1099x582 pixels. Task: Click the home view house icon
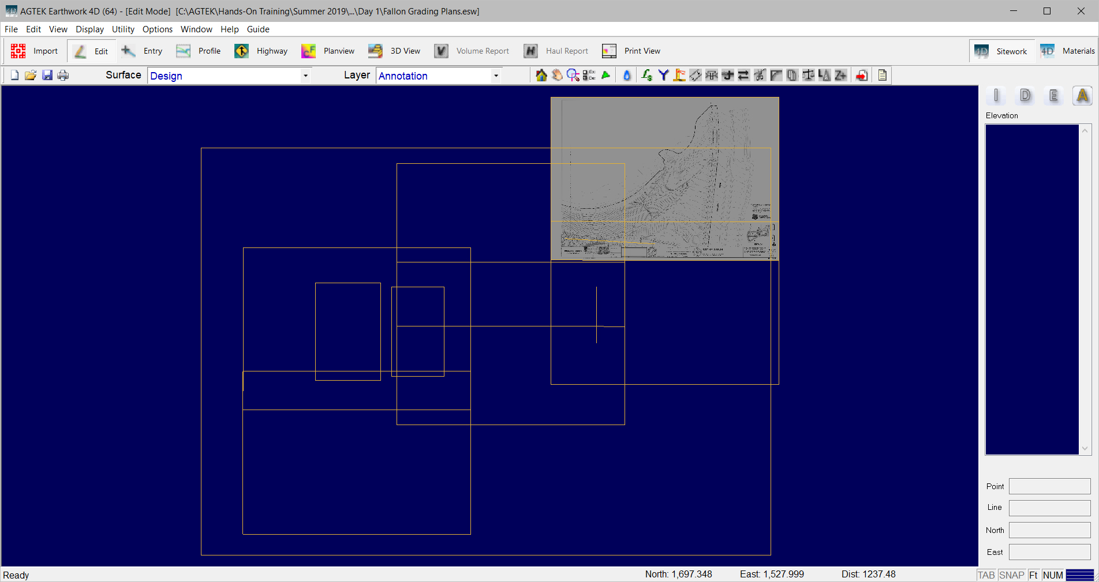541,76
